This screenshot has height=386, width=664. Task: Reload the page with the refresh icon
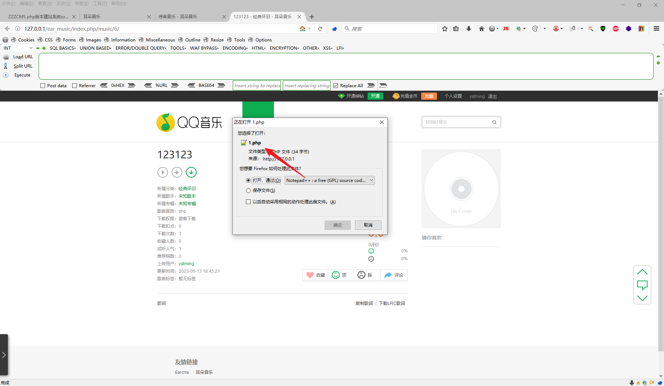tap(320, 29)
